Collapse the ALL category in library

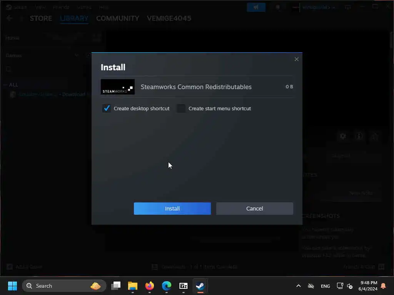[5, 85]
